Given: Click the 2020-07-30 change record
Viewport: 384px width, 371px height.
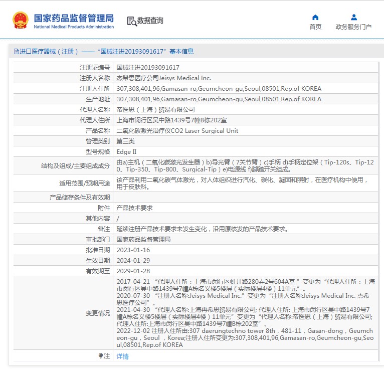Looking at the screenshot, I should point(243,299).
